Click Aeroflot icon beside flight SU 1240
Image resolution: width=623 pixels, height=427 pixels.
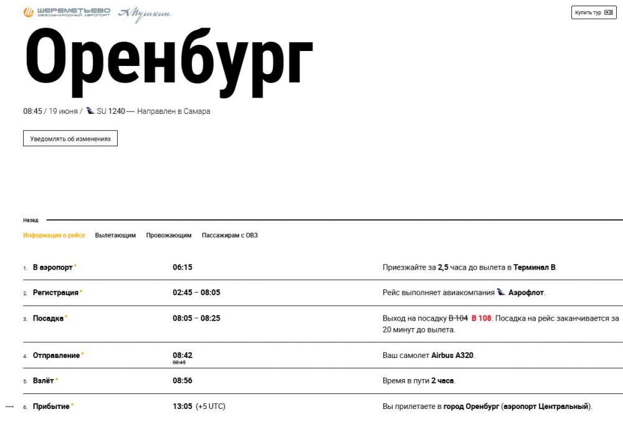click(90, 111)
